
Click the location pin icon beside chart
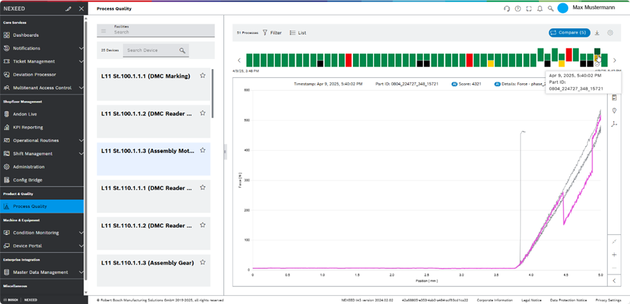(x=614, y=111)
